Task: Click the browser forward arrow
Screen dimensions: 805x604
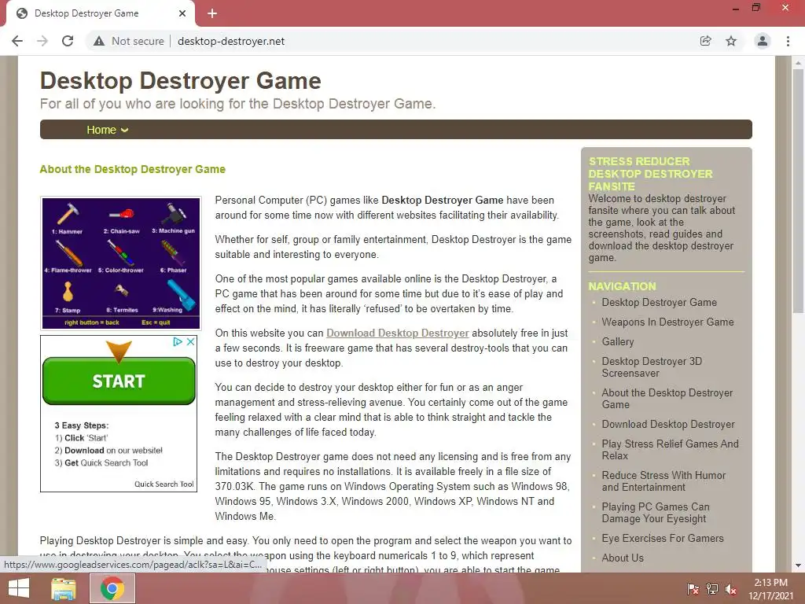Action: click(42, 41)
